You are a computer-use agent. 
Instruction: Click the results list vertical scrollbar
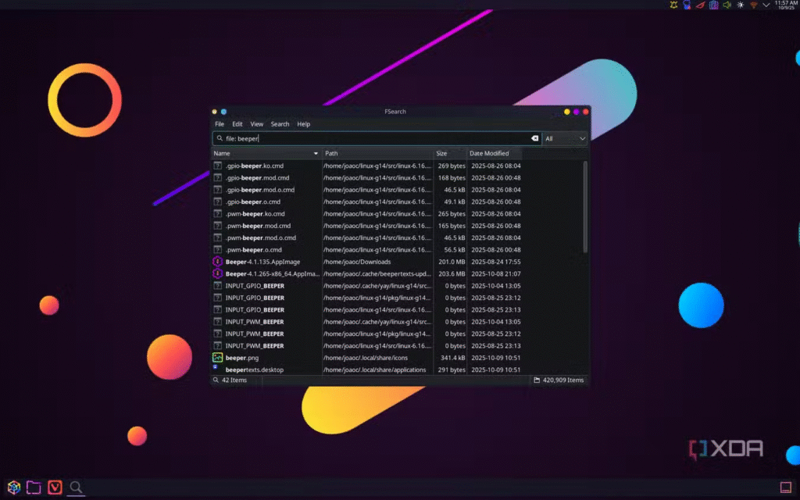[x=585, y=207]
